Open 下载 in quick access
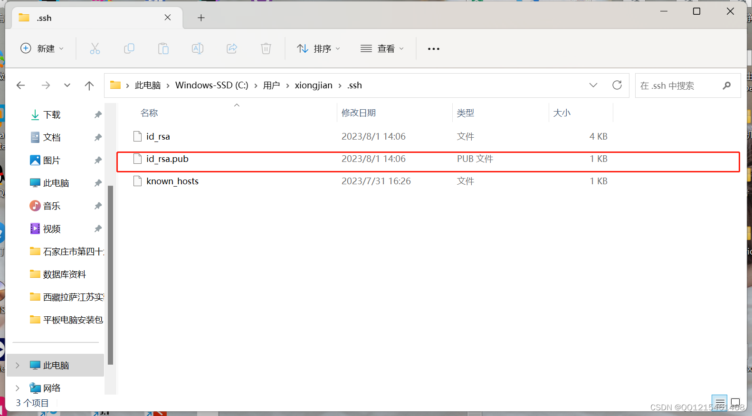Viewport: 752px width, 416px height. tap(52, 114)
